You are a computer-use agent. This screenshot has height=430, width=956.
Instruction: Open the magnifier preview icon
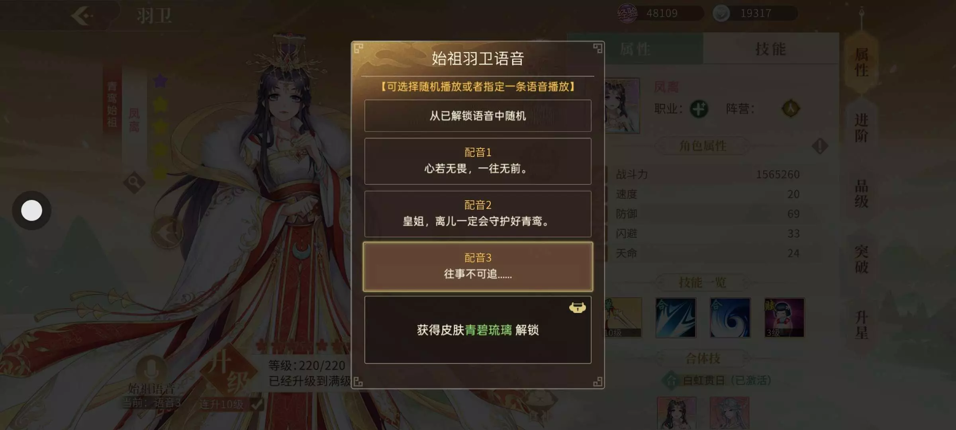coord(134,183)
